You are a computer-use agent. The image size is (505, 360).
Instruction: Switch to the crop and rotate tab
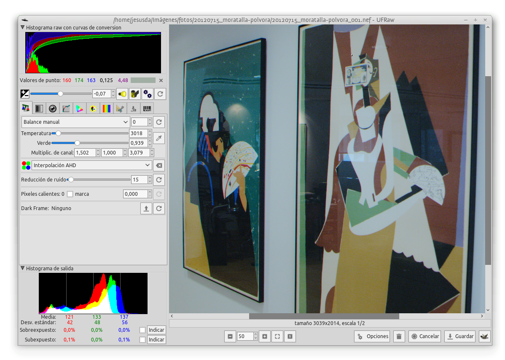[120, 108]
